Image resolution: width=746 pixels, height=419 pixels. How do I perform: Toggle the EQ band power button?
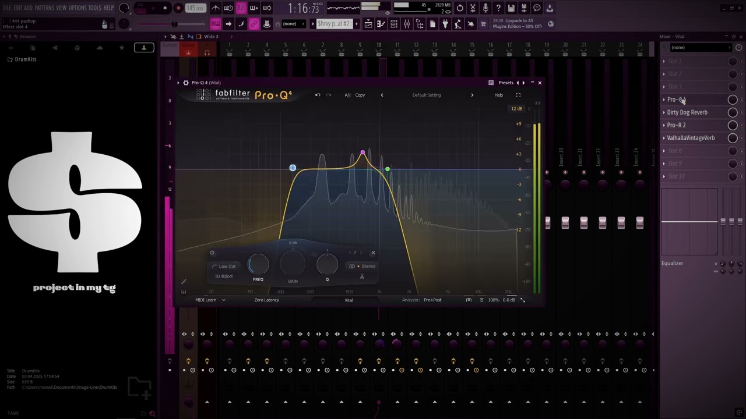(x=212, y=253)
